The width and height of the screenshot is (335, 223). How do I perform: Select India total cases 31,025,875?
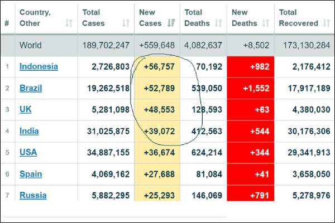tap(108, 131)
